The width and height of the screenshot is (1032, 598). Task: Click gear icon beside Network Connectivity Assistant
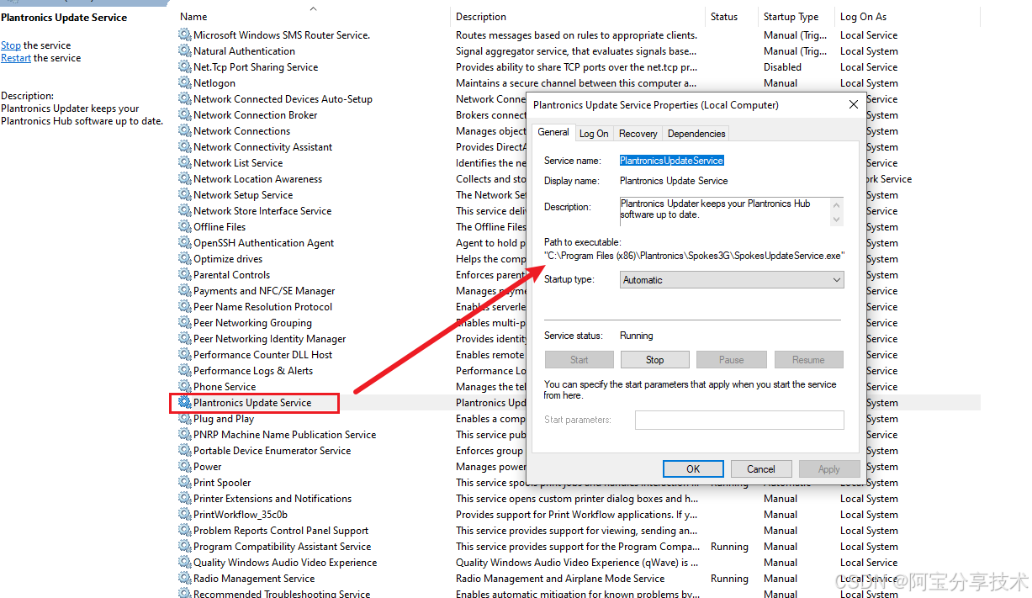click(x=185, y=147)
